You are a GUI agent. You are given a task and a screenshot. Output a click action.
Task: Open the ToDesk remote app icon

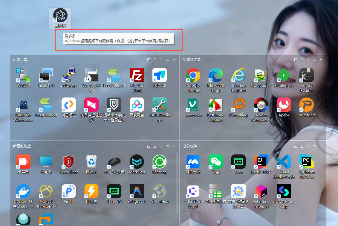coord(160,78)
